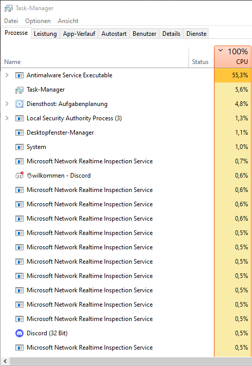Switch to the Dienste tab
This screenshot has height=366, width=252.
[196, 34]
